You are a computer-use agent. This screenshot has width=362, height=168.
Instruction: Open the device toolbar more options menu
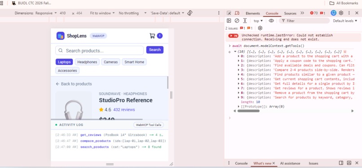point(219,13)
